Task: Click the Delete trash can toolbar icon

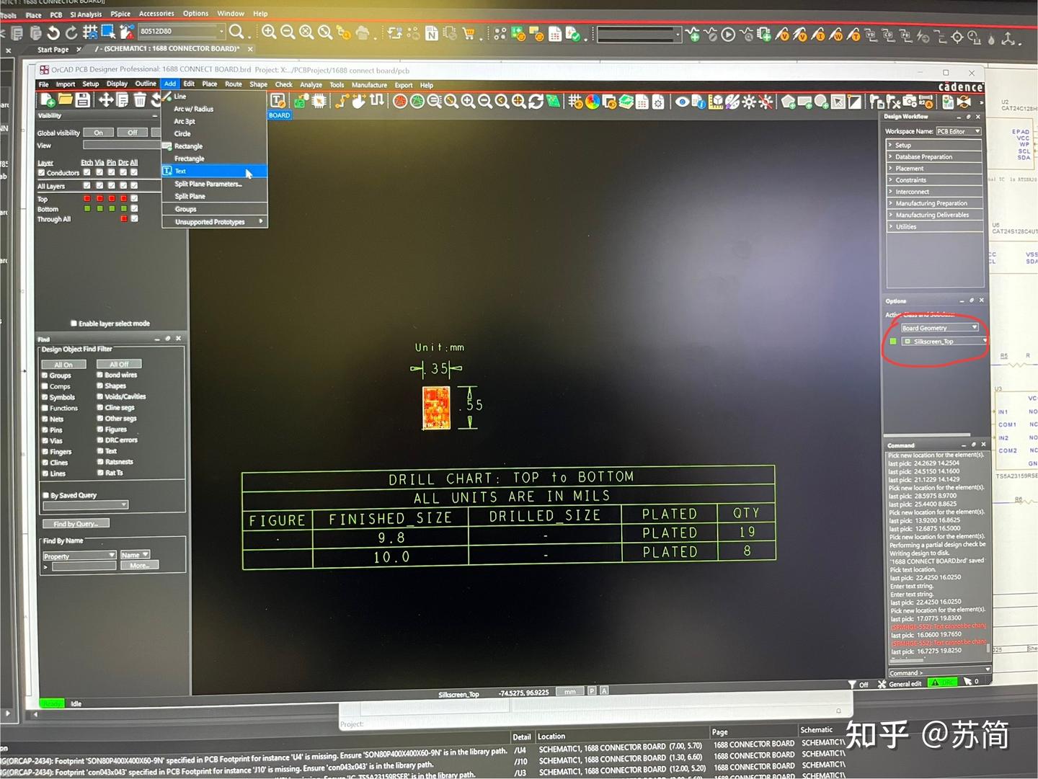Action: (x=140, y=100)
